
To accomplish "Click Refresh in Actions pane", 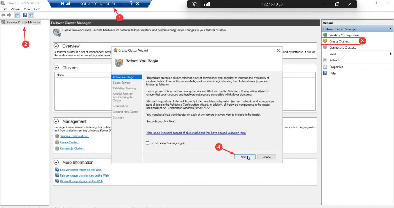I will [x=334, y=60].
